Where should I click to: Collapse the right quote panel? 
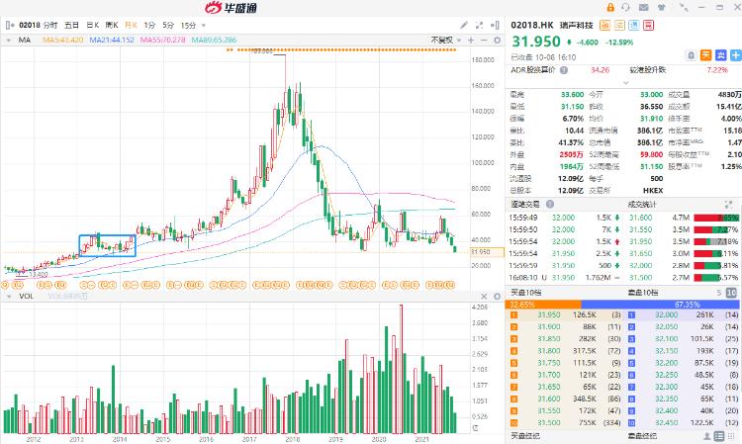[495, 25]
